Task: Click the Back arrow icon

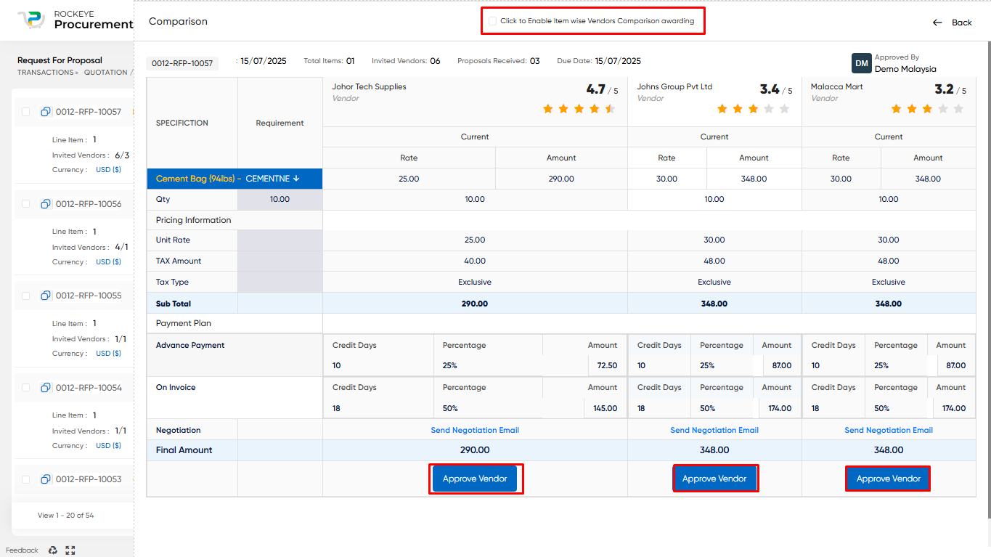Action: tap(937, 23)
